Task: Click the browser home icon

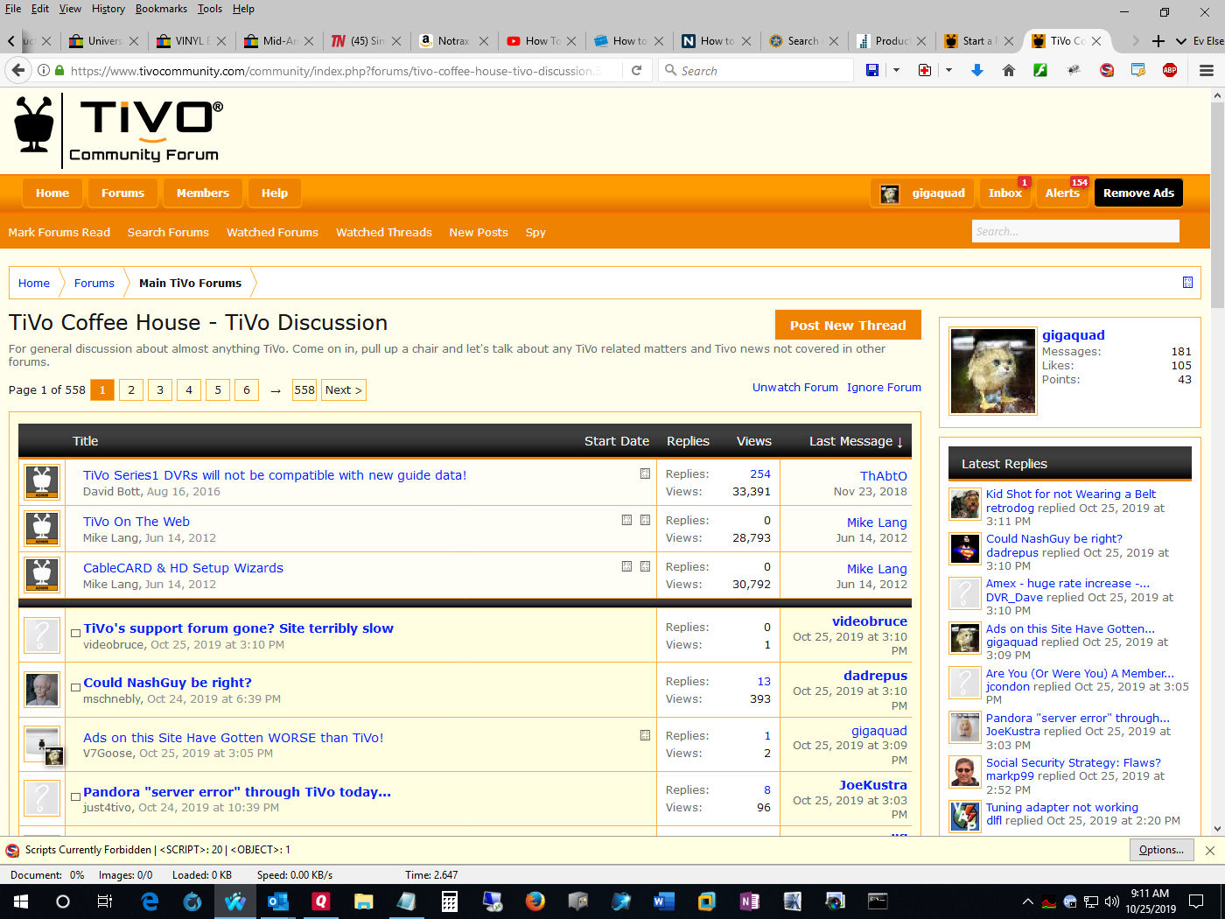Action: coord(1009,70)
